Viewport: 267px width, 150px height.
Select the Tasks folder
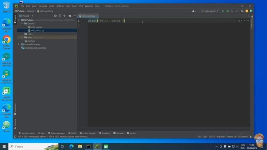click(x=28, y=34)
